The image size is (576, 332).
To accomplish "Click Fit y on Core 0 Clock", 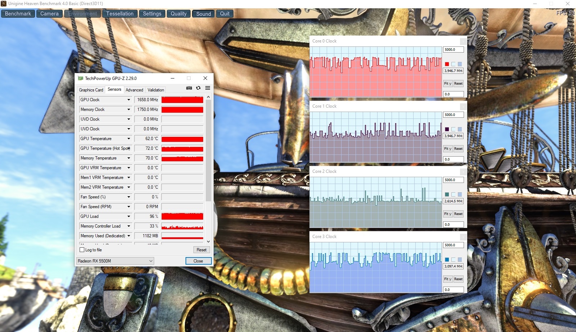I will pyautogui.click(x=447, y=84).
